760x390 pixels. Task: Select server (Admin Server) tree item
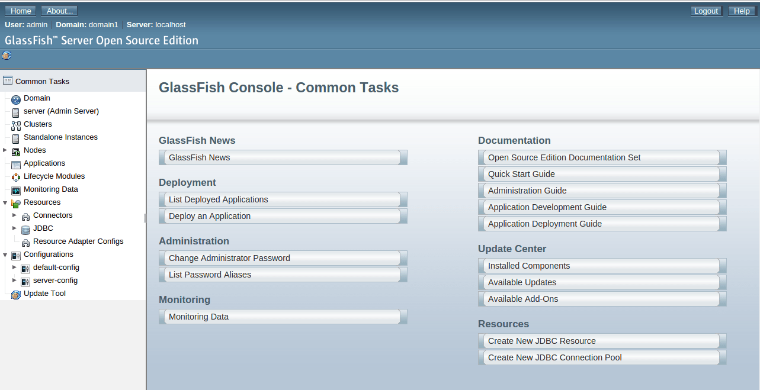click(61, 111)
